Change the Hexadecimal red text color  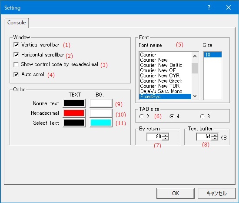74,113
